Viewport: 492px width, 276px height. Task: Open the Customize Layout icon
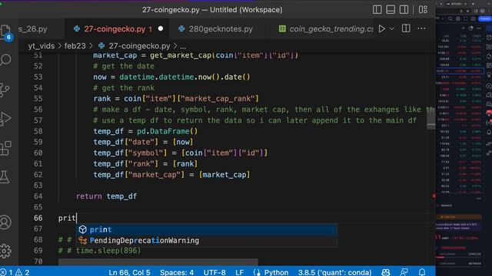point(423,10)
